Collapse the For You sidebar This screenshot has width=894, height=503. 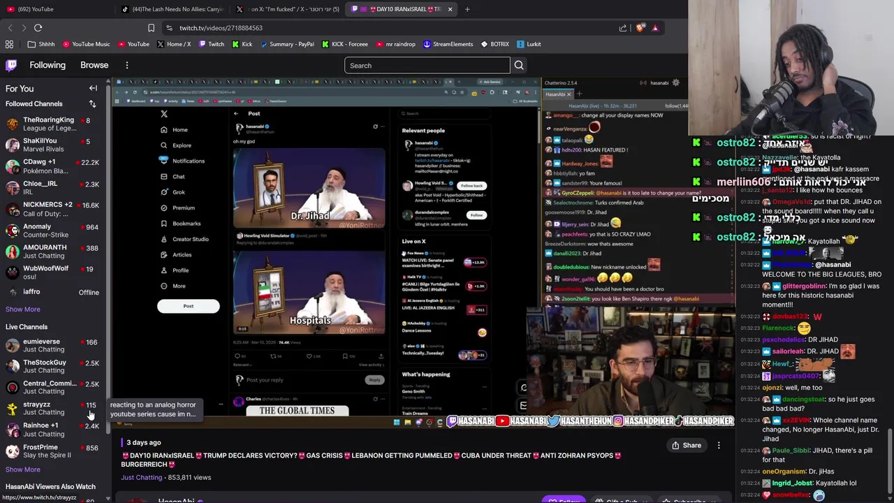pyautogui.click(x=93, y=89)
